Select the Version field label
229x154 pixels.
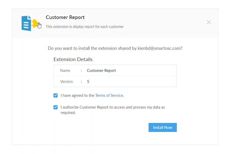[x=67, y=82]
